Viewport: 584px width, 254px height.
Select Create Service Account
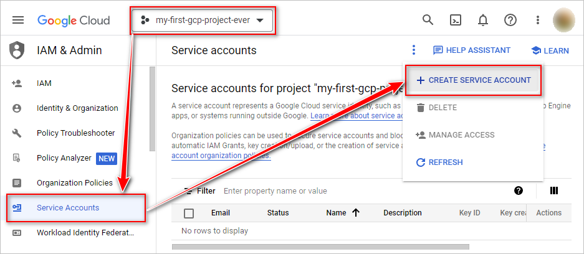(x=473, y=80)
